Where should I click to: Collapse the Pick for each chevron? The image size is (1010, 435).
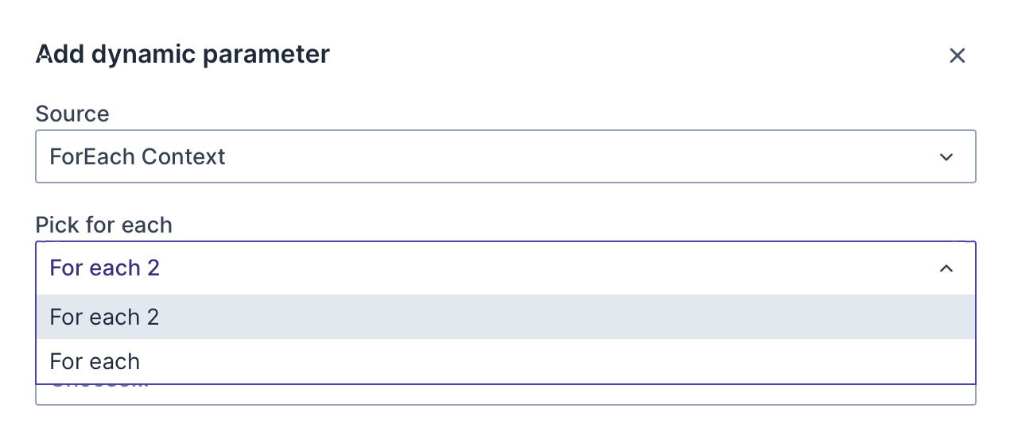point(946,268)
